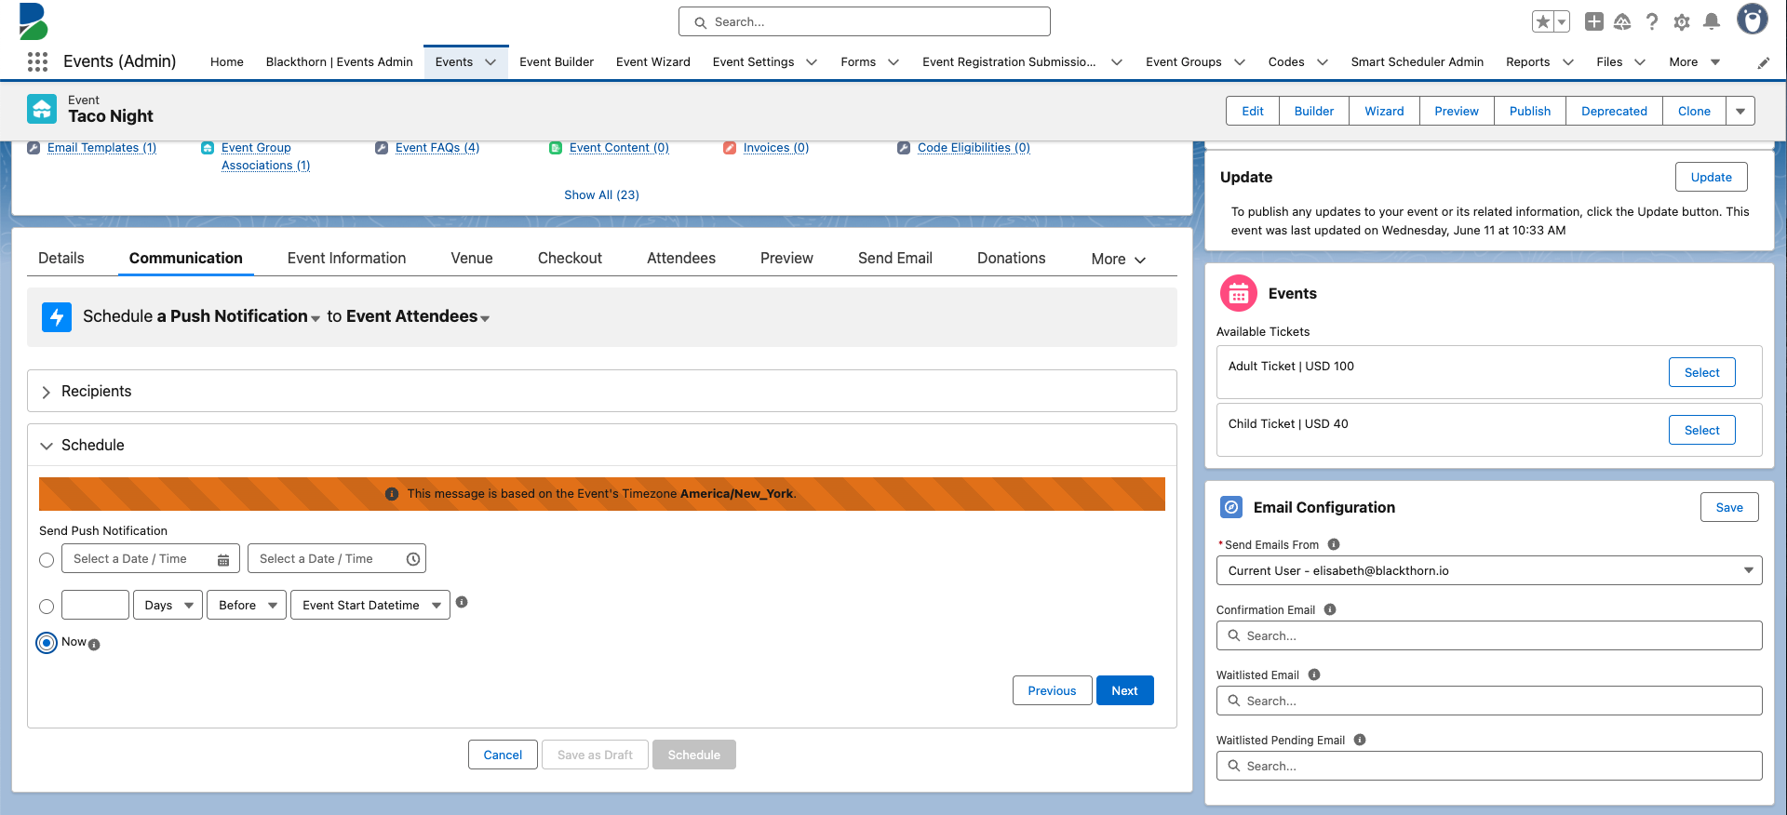Switch to the Event Information tab

(x=346, y=258)
